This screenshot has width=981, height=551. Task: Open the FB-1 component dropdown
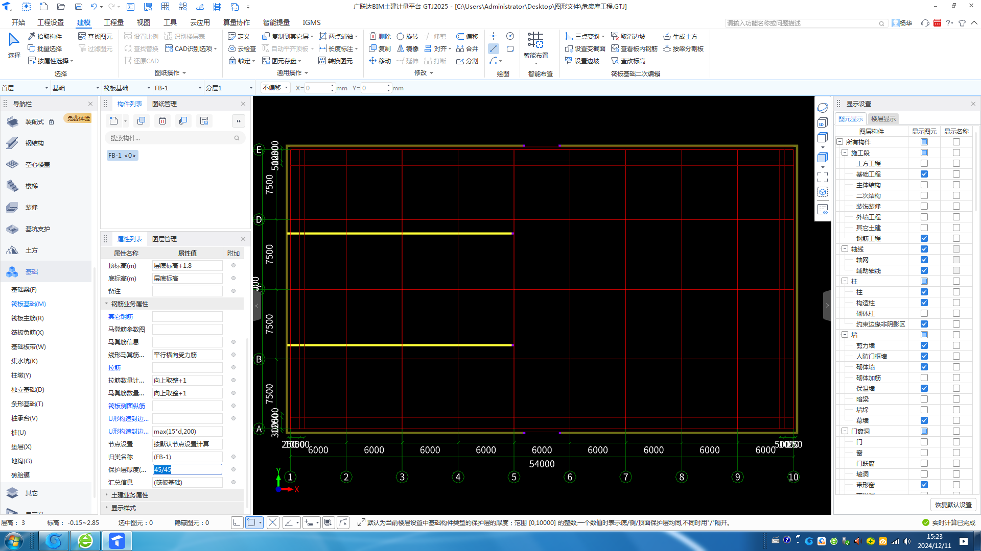point(178,88)
